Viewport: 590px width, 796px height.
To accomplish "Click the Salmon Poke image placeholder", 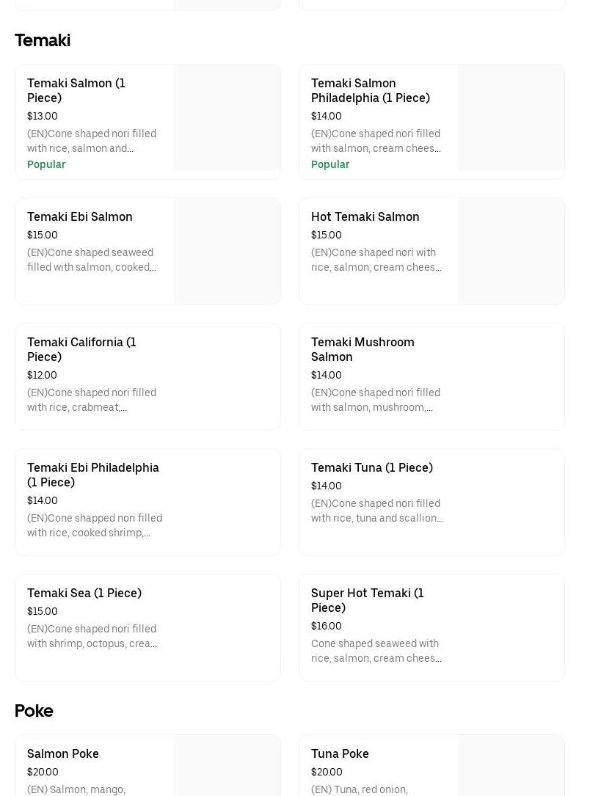I will click(227, 766).
